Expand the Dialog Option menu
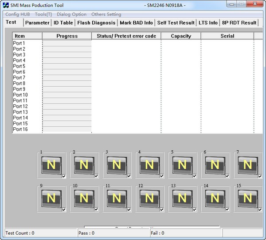This screenshot has width=266, height=240. pyautogui.click(x=71, y=15)
